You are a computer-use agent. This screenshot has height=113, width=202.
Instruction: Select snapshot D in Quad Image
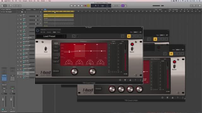140,36
